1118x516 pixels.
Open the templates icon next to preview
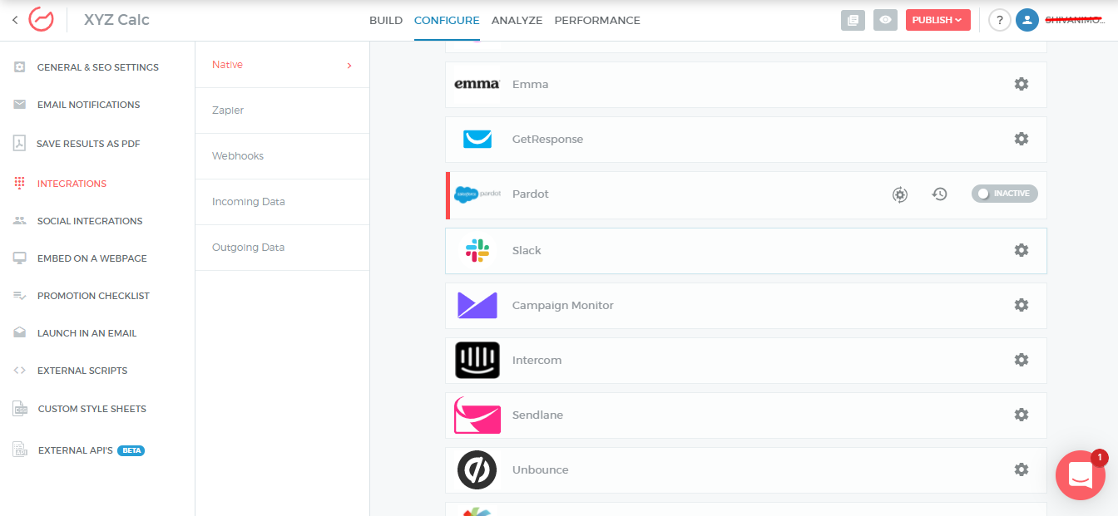coord(853,20)
